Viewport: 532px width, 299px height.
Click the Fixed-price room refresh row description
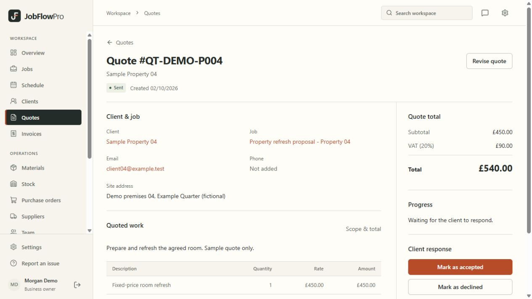141,285
